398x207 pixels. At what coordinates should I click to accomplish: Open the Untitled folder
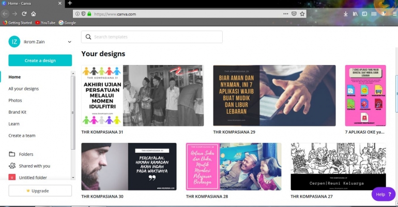[33, 178]
